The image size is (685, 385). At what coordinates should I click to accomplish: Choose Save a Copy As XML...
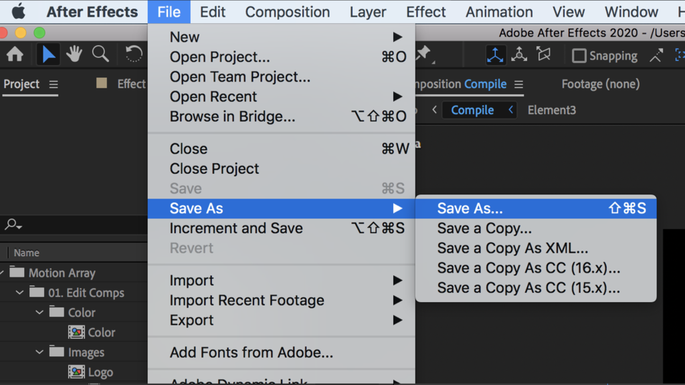pyautogui.click(x=512, y=248)
